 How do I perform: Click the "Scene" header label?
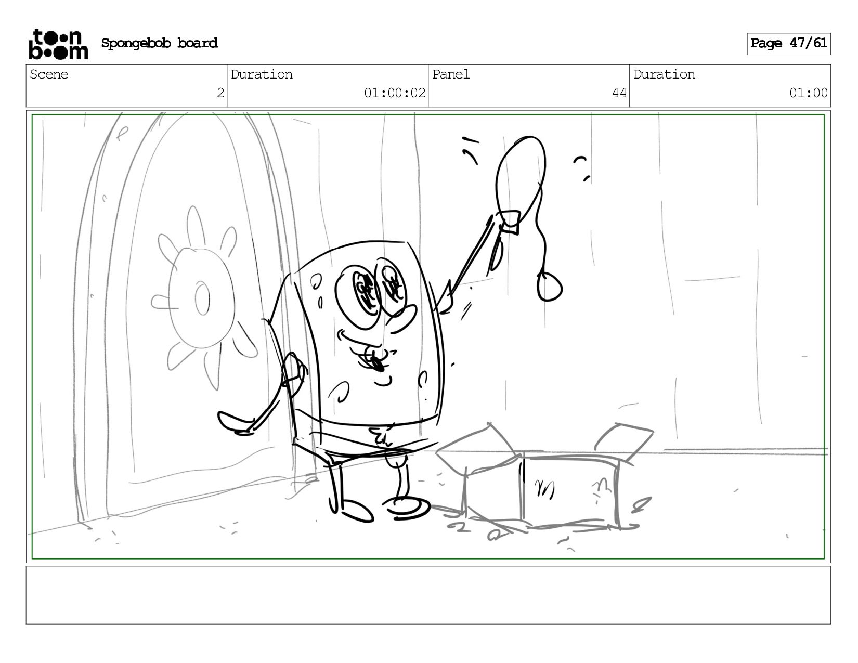tap(49, 75)
